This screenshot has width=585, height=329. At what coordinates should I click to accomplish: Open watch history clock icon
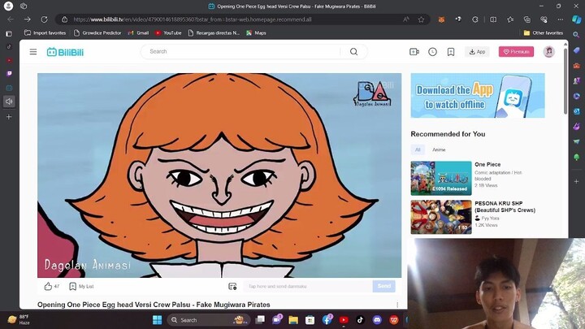[x=432, y=52]
